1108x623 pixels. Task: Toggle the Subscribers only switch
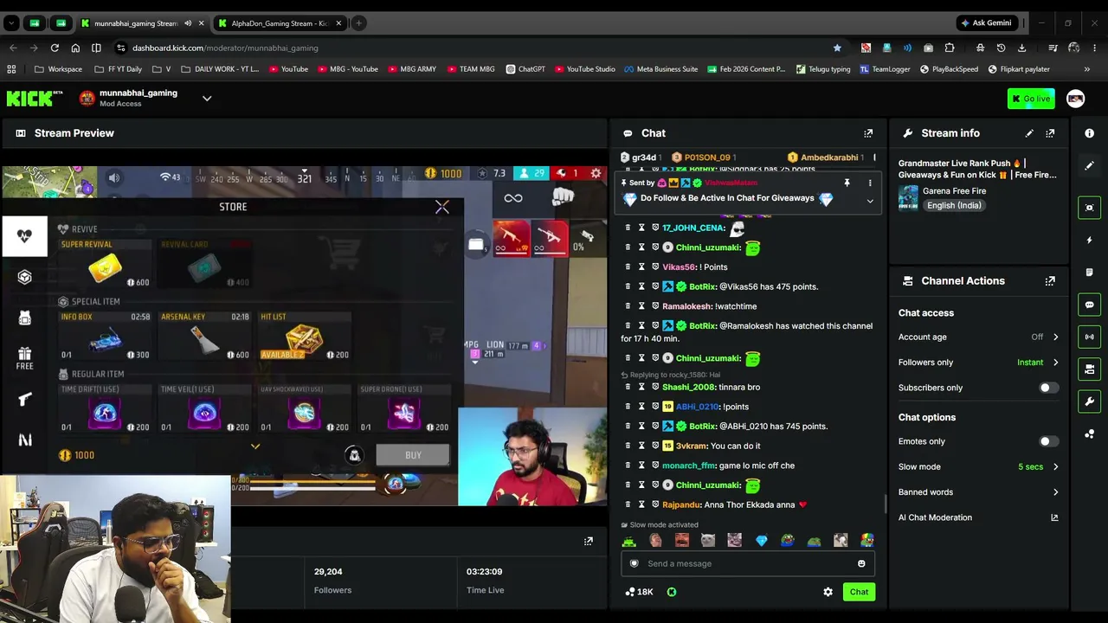click(1048, 388)
